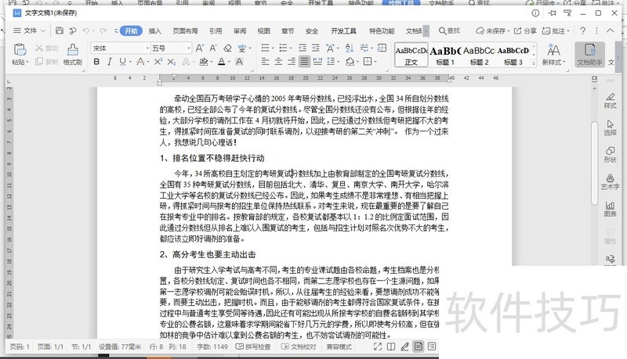Click the font color A swatch
627x359 pixels.
[x=222, y=62]
